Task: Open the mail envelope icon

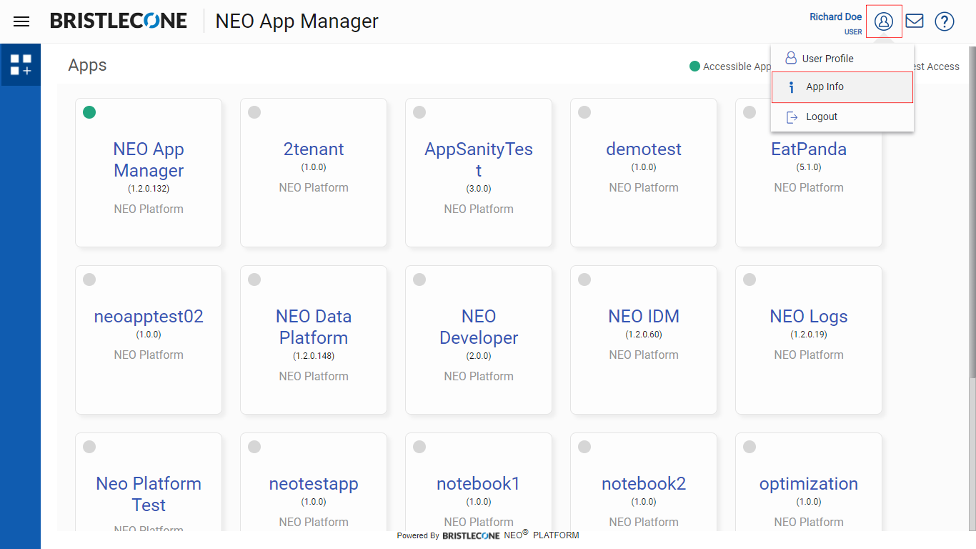Action: (x=915, y=21)
